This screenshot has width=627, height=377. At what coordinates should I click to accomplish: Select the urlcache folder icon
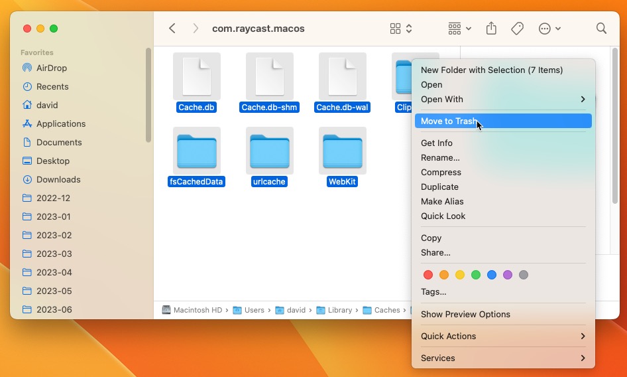(x=269, y=151)
